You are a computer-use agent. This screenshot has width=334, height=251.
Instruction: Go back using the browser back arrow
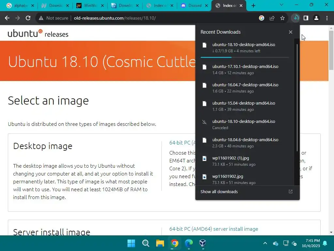coord(7,18)
